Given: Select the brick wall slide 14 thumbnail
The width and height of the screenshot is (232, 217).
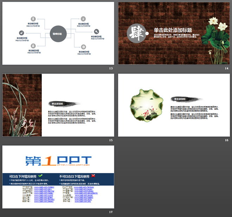Looking at the screenshot, I should point(174,33).
